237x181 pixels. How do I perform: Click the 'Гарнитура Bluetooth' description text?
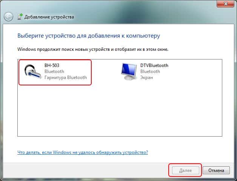(66, 78)
